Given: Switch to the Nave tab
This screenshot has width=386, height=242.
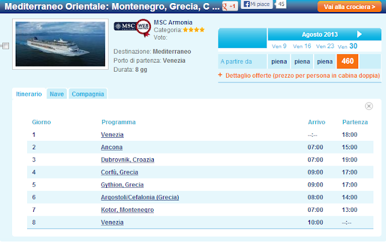Looking at the screenshot, I should coord(57,94).
